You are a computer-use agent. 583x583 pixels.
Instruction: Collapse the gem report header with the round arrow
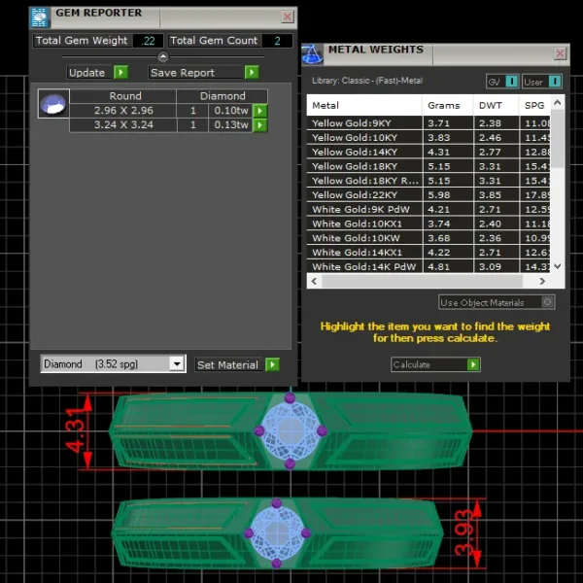point(163,56)
